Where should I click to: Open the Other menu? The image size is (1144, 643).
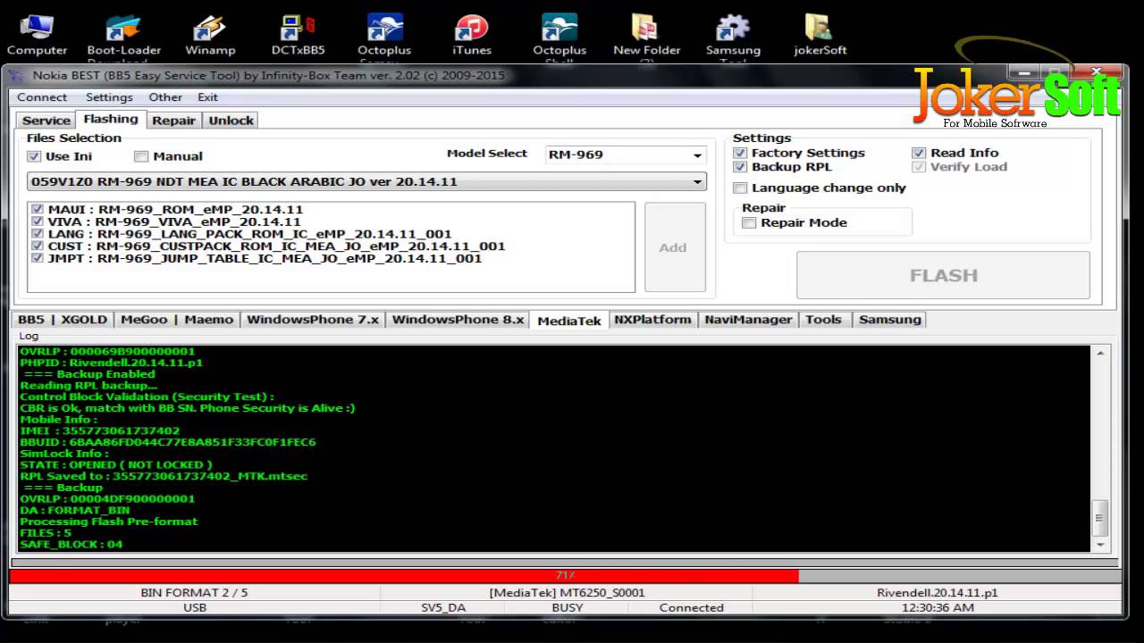tap(165, 97)
